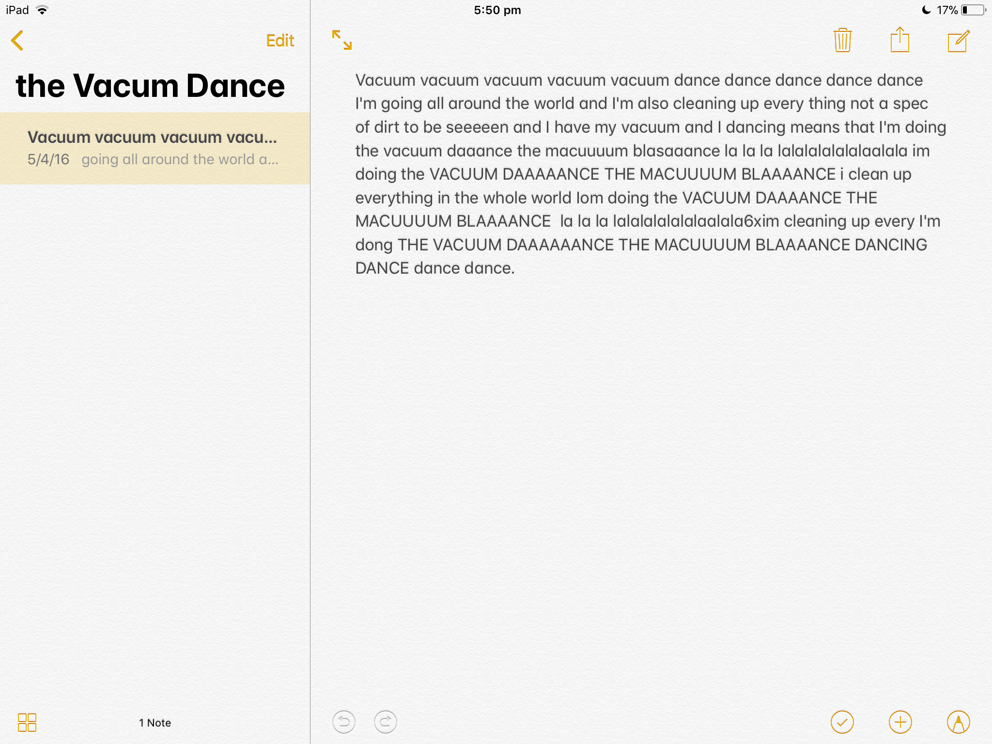Tap the Do Not Disturb moon icon

tap(926, 10)
